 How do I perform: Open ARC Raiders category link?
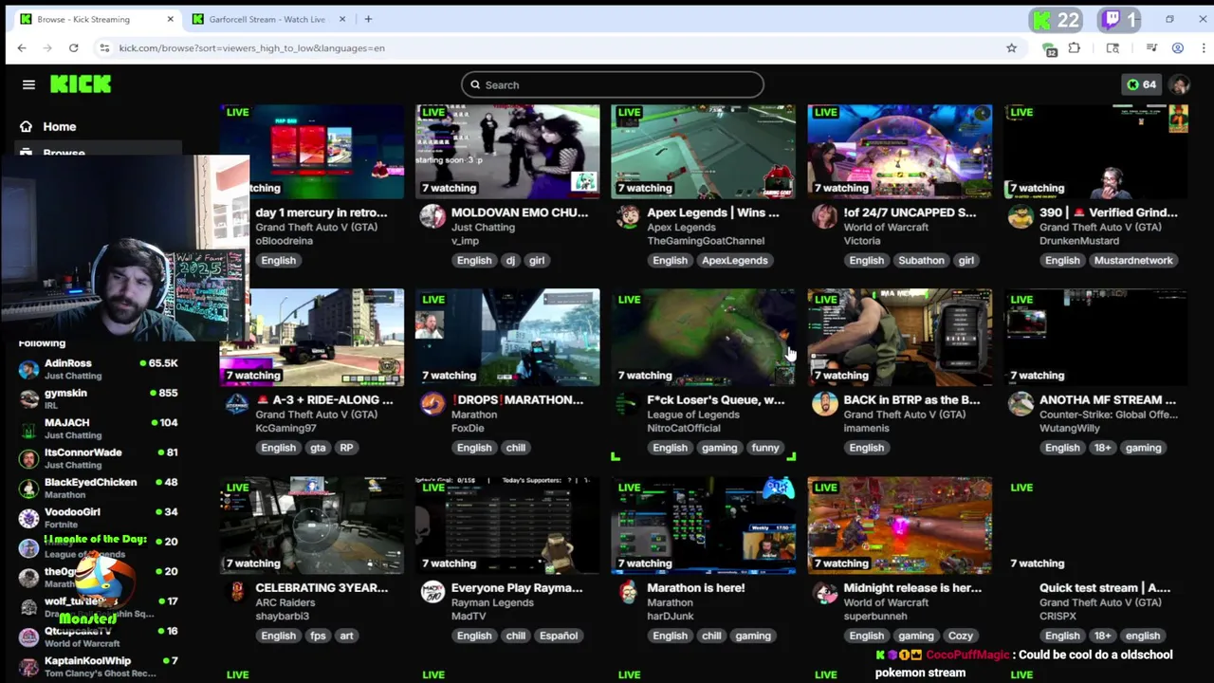pos(285,602)
